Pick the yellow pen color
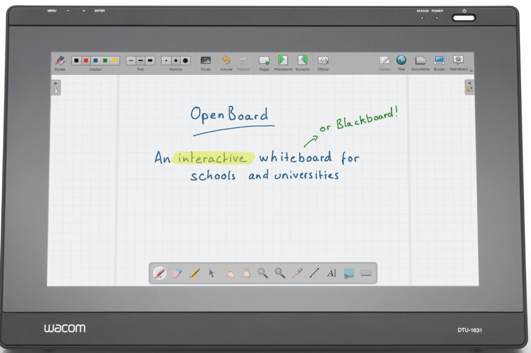 pos(115,61)
